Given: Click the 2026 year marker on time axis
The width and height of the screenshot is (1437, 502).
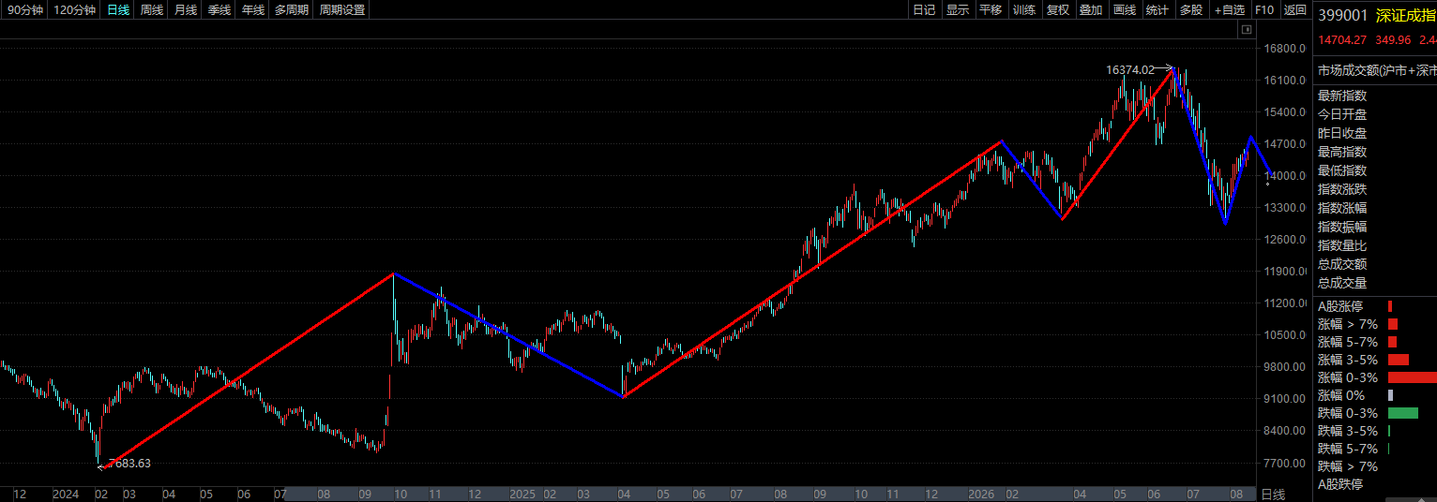Looking at the screenshot, I should tap(981, 494).
